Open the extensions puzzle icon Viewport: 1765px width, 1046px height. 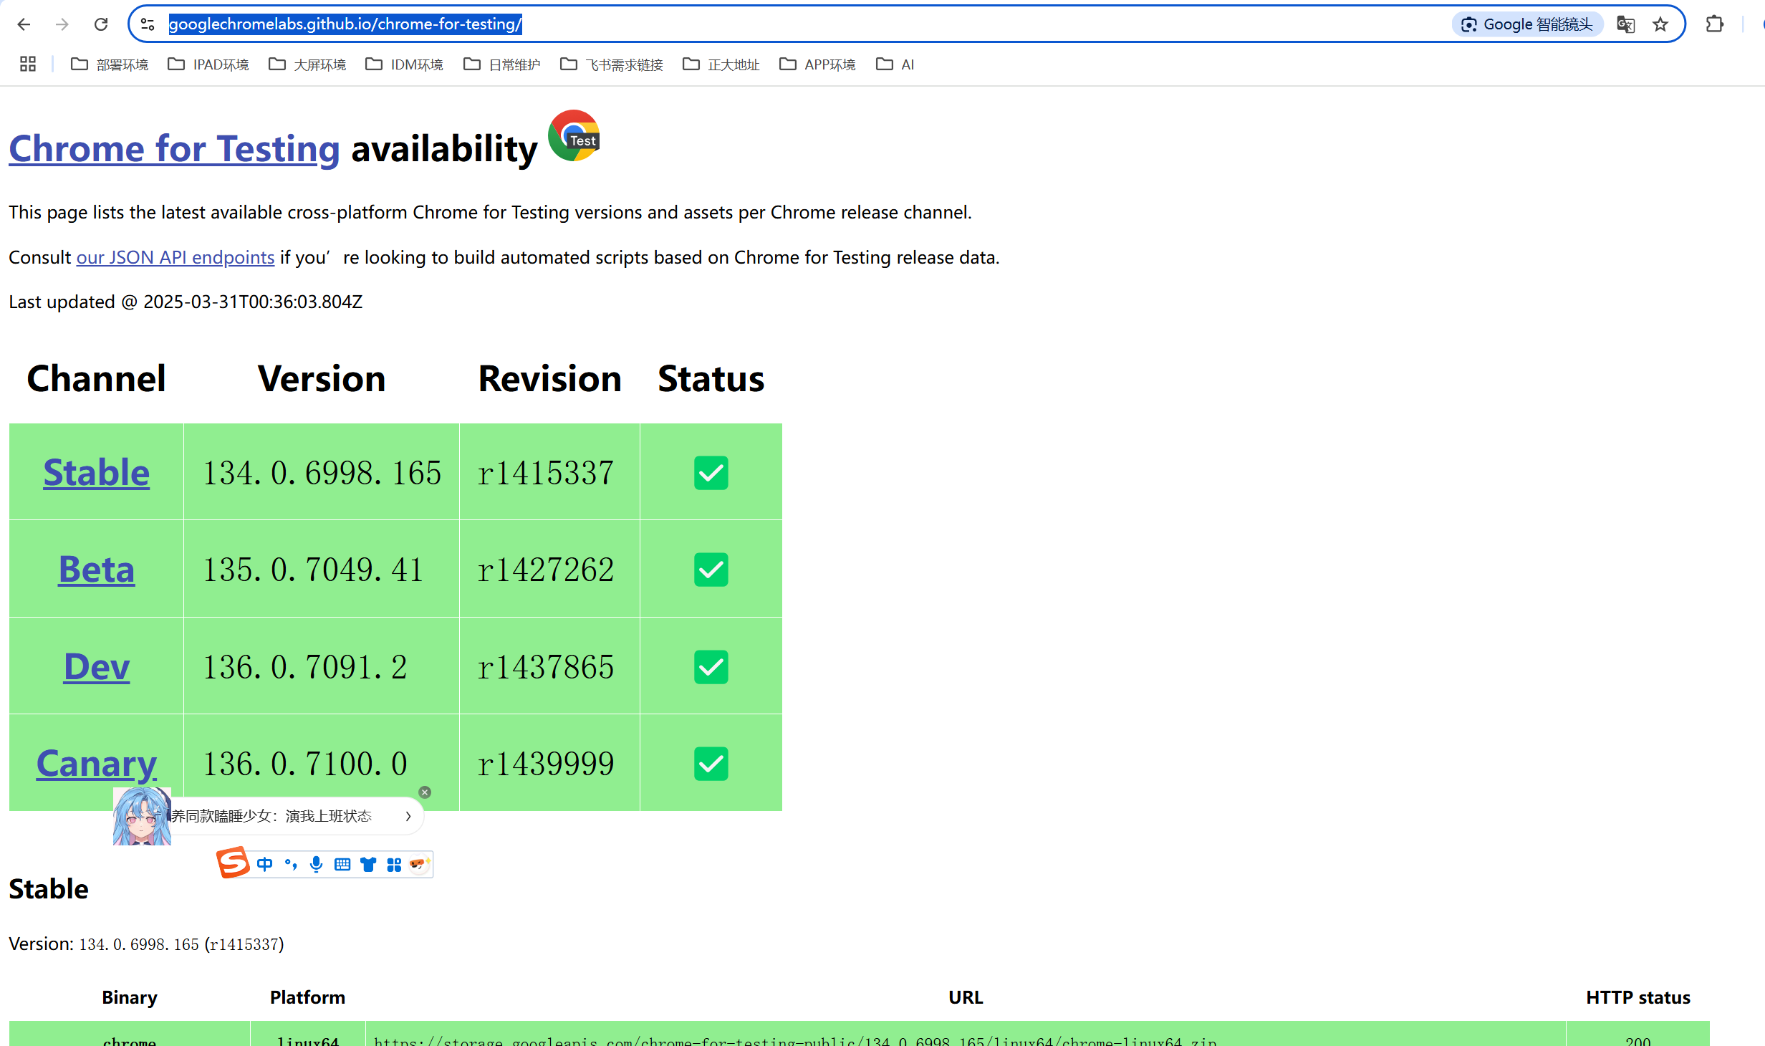coord(1714,24)
